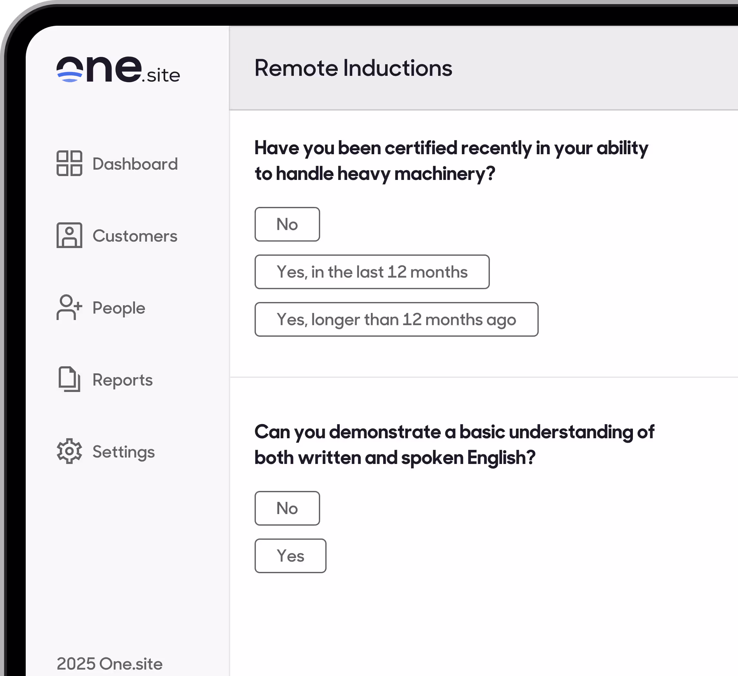
Task: Choose Yes, longer than 12 months ago
Action: 396,319
